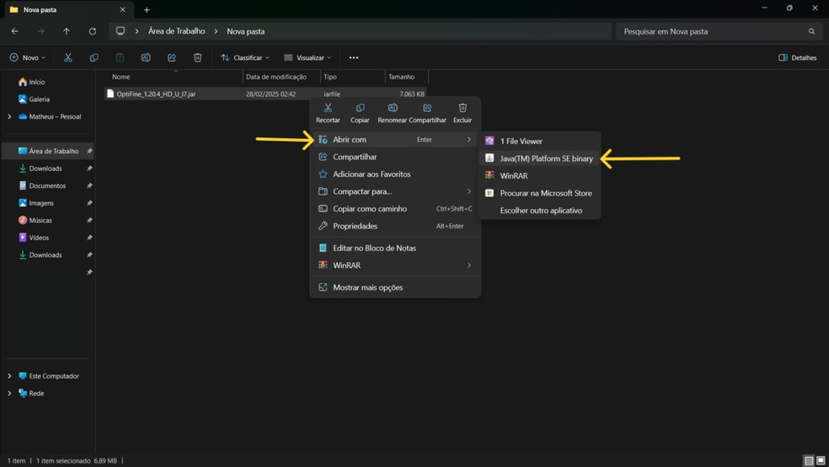Open the Classificar sort dropdown
The image size is (829, 467).
point(245,58)
